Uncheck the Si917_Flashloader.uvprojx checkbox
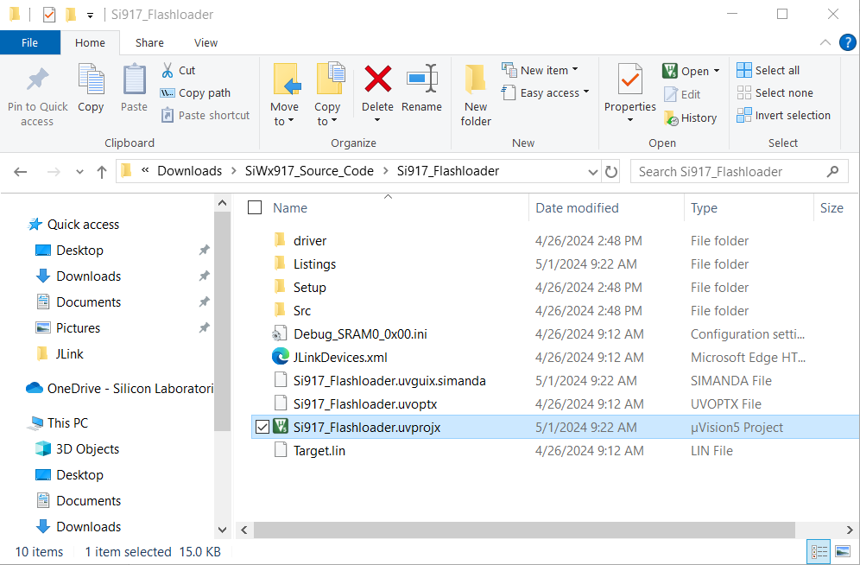Viewport: 860px width, 565px height. click(262, 427)
